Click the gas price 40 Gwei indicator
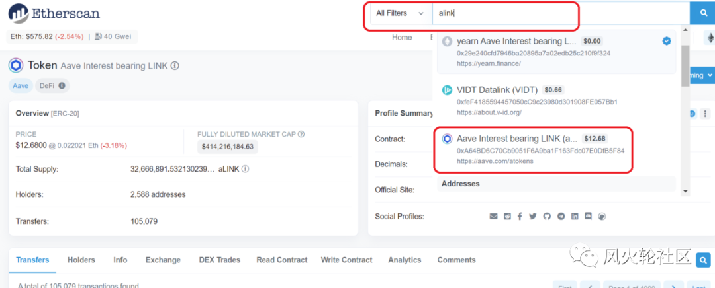Viewport: 715px width, 288px height. pyautogui.click(x=112, y=36)
